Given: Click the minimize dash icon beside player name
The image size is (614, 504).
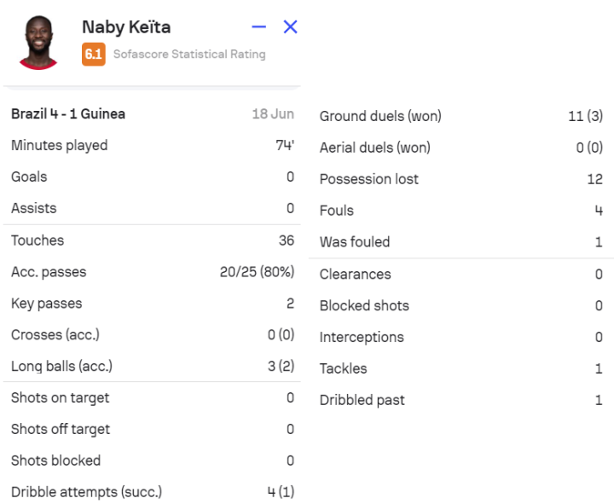Looking at the screenshot, I should (x=259, y=27).
